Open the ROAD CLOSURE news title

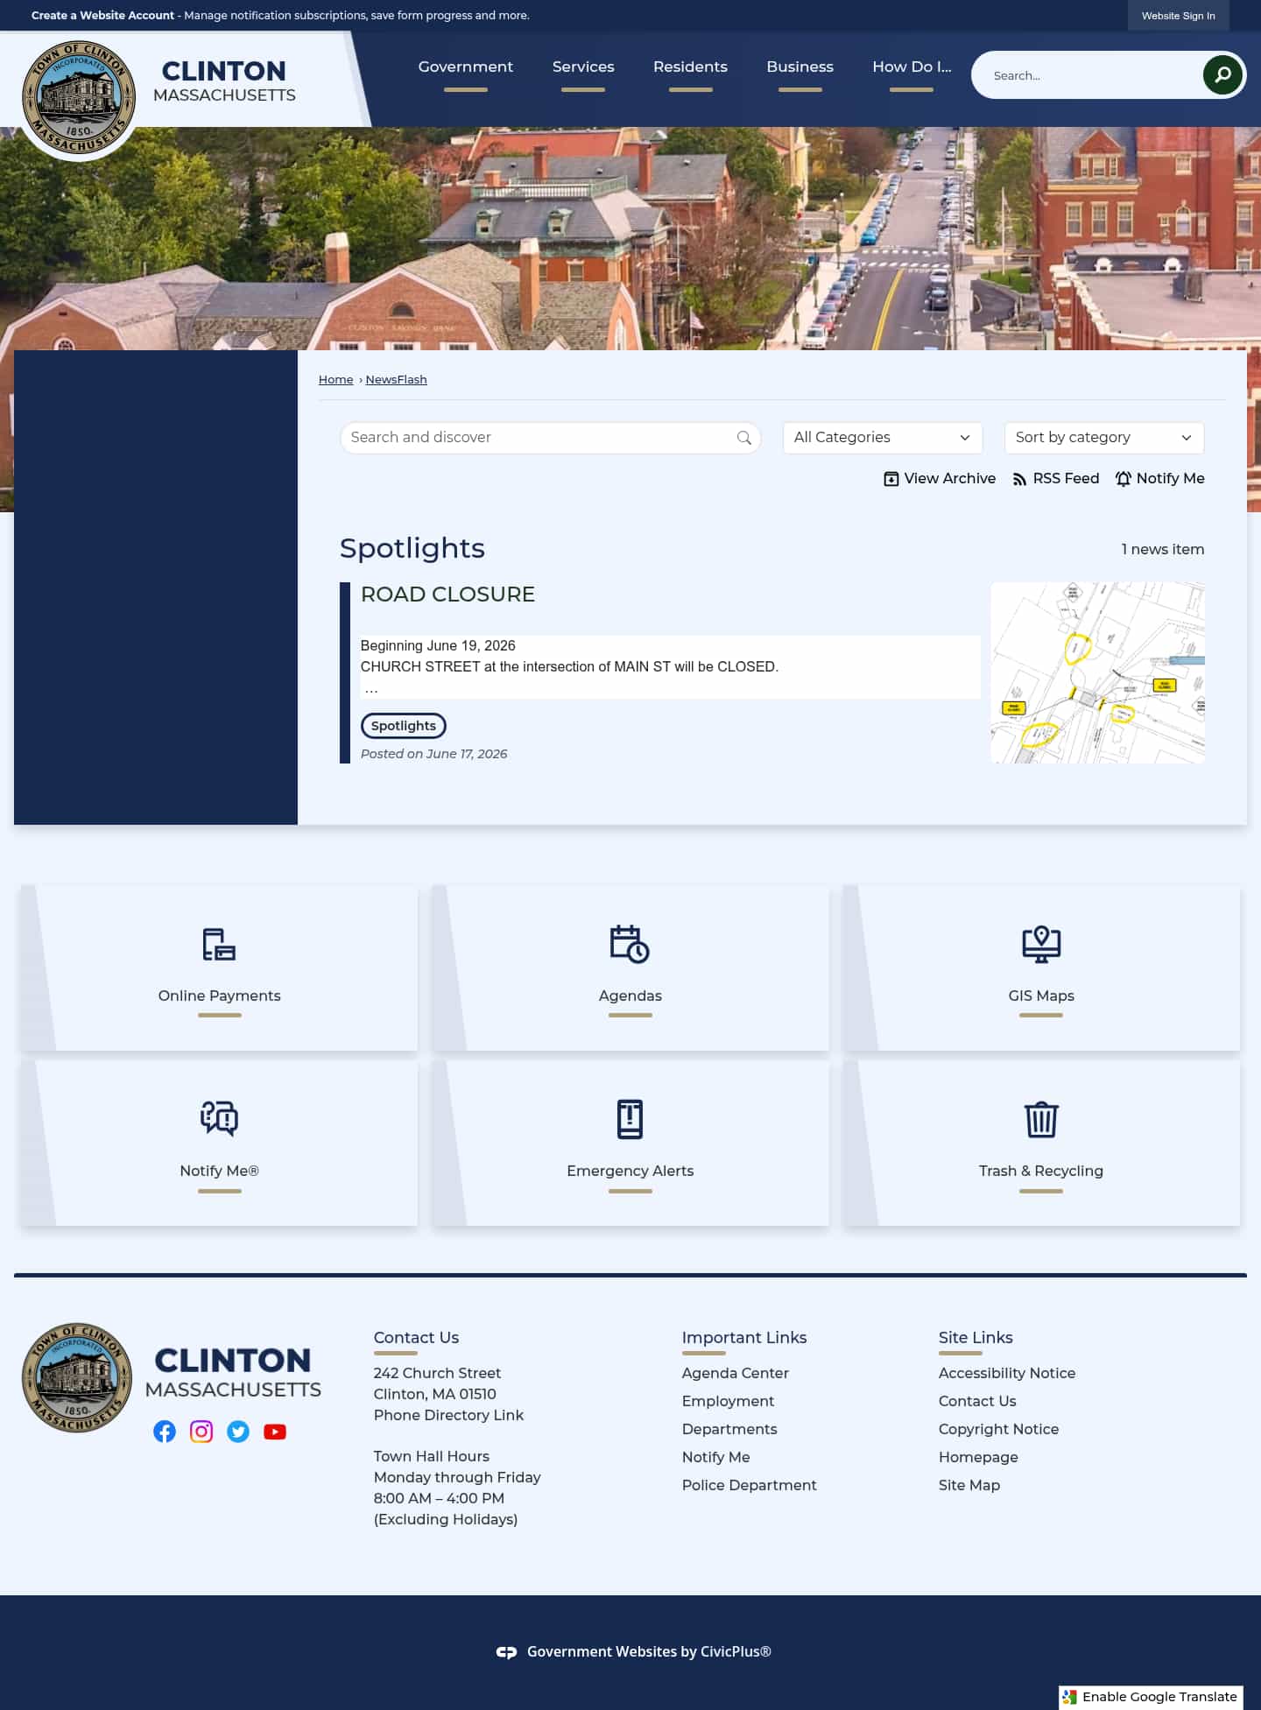click(447, 595)
